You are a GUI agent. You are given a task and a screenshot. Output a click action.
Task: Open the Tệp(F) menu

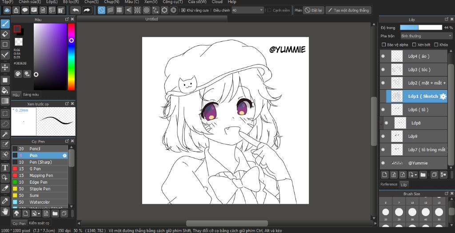tap(8, 2)
